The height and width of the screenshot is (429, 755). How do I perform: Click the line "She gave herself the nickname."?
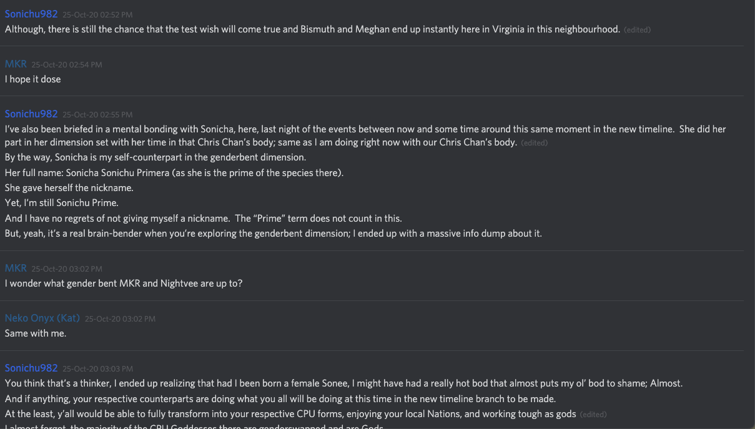coord(69,188)
